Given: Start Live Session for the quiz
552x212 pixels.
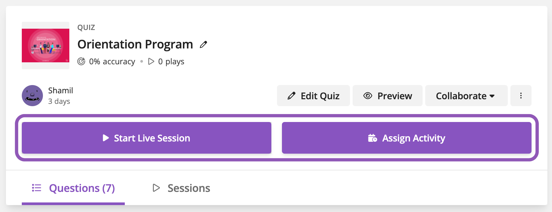Looking at the screenshot, I should 147,138.
